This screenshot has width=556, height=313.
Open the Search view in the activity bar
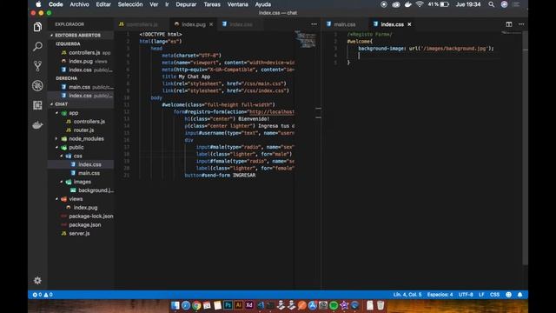pos(37,46)
